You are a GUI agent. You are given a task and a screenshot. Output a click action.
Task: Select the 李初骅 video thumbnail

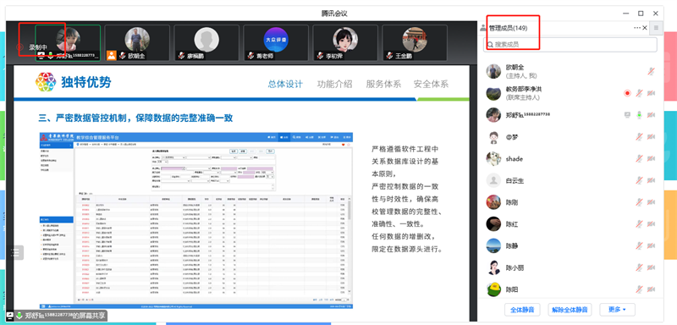tap(345, 42)
